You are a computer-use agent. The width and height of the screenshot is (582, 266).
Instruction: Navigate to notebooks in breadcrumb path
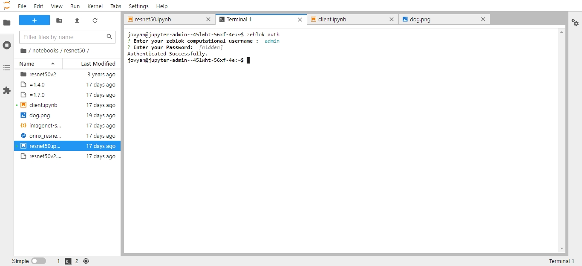pyautogui.click(x=45, y=51)
